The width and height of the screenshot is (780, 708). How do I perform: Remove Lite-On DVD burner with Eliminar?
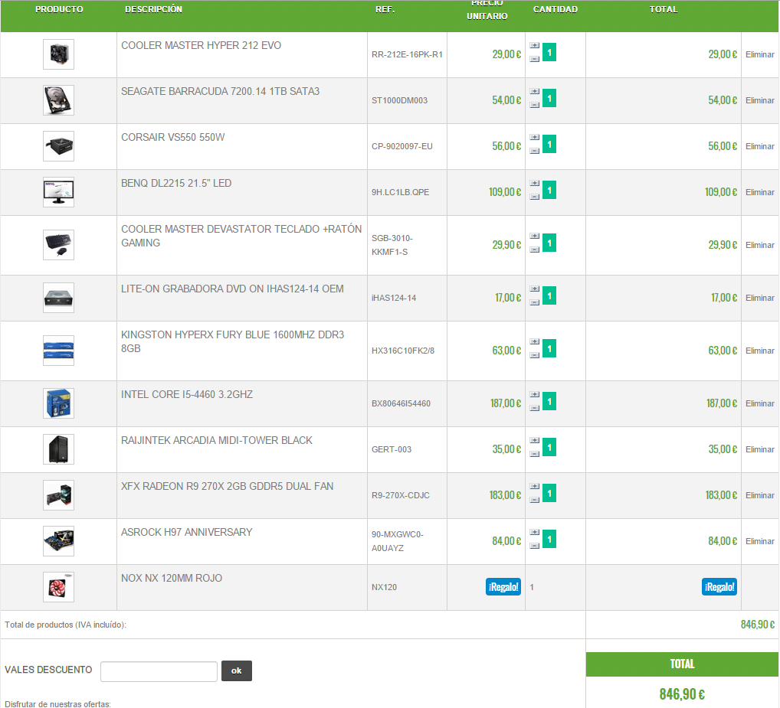pos(759,298)
